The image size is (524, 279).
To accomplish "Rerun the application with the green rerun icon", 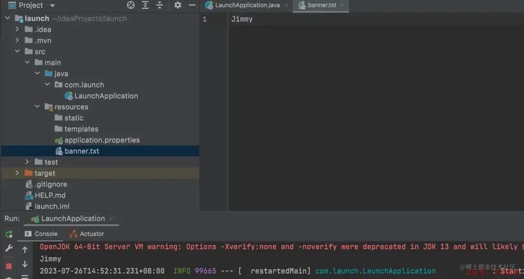I will pos(9,234).
